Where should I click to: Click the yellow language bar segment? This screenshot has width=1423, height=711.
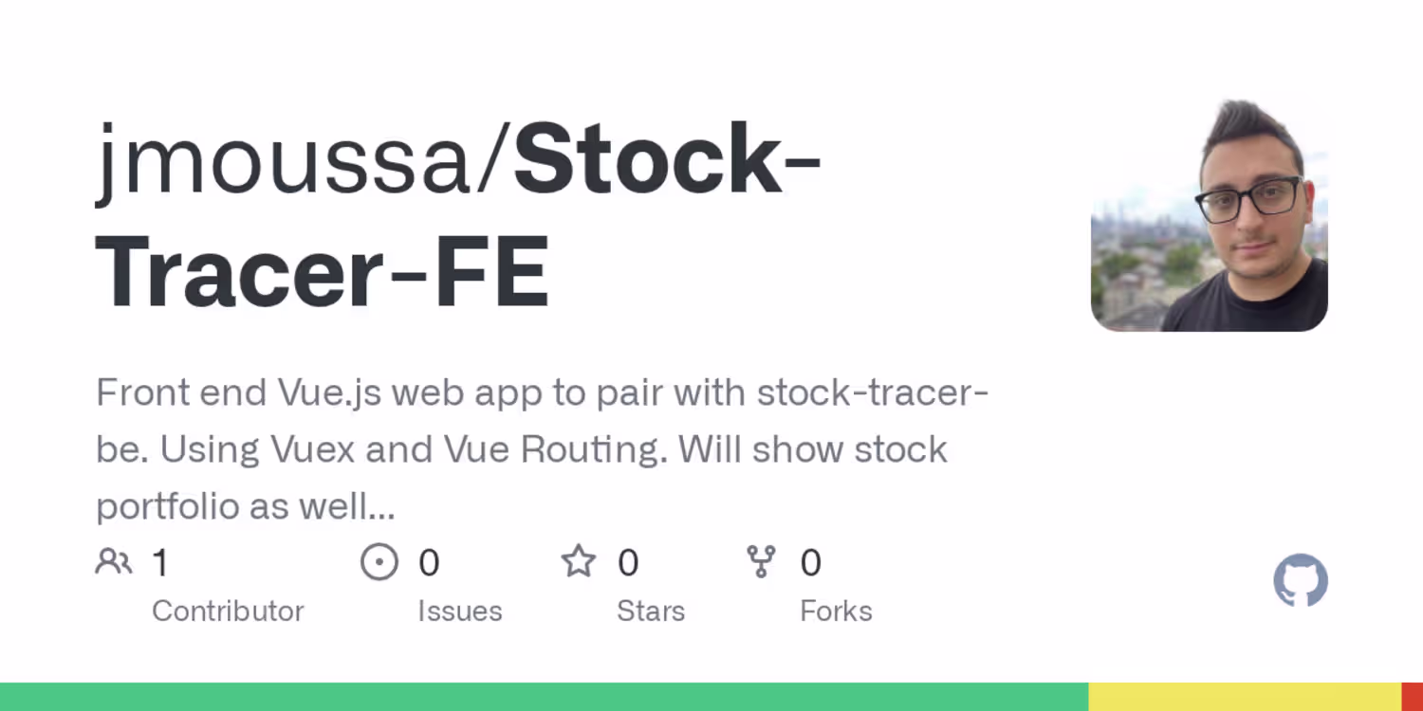coord(1245,697)
